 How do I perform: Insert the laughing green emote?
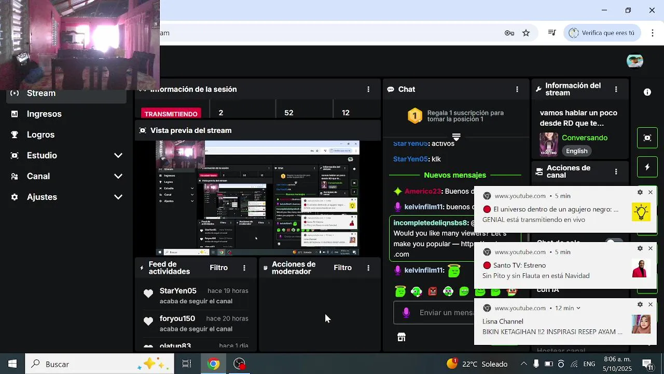[x=464, y=291]
